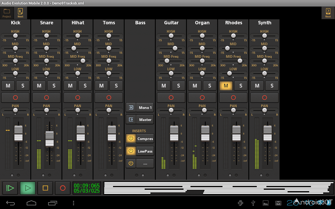The image size is (335, 209).
Task: Mute the Guitar track
Action: pos(164,86)
